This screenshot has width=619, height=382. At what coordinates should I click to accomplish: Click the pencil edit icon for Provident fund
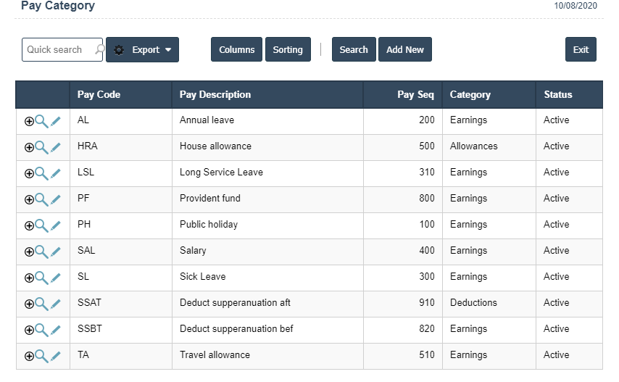[56, 199]
